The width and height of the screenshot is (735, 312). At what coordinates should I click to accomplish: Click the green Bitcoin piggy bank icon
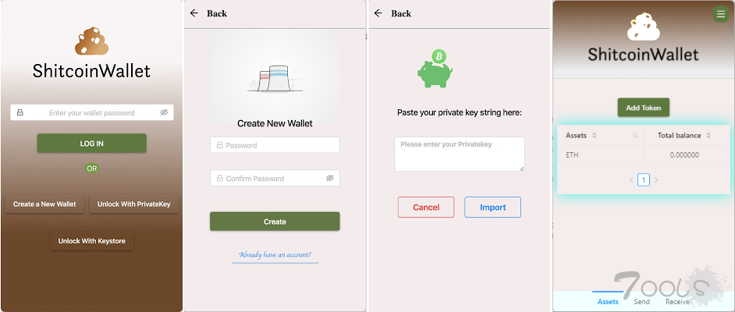tap(435, 69)
